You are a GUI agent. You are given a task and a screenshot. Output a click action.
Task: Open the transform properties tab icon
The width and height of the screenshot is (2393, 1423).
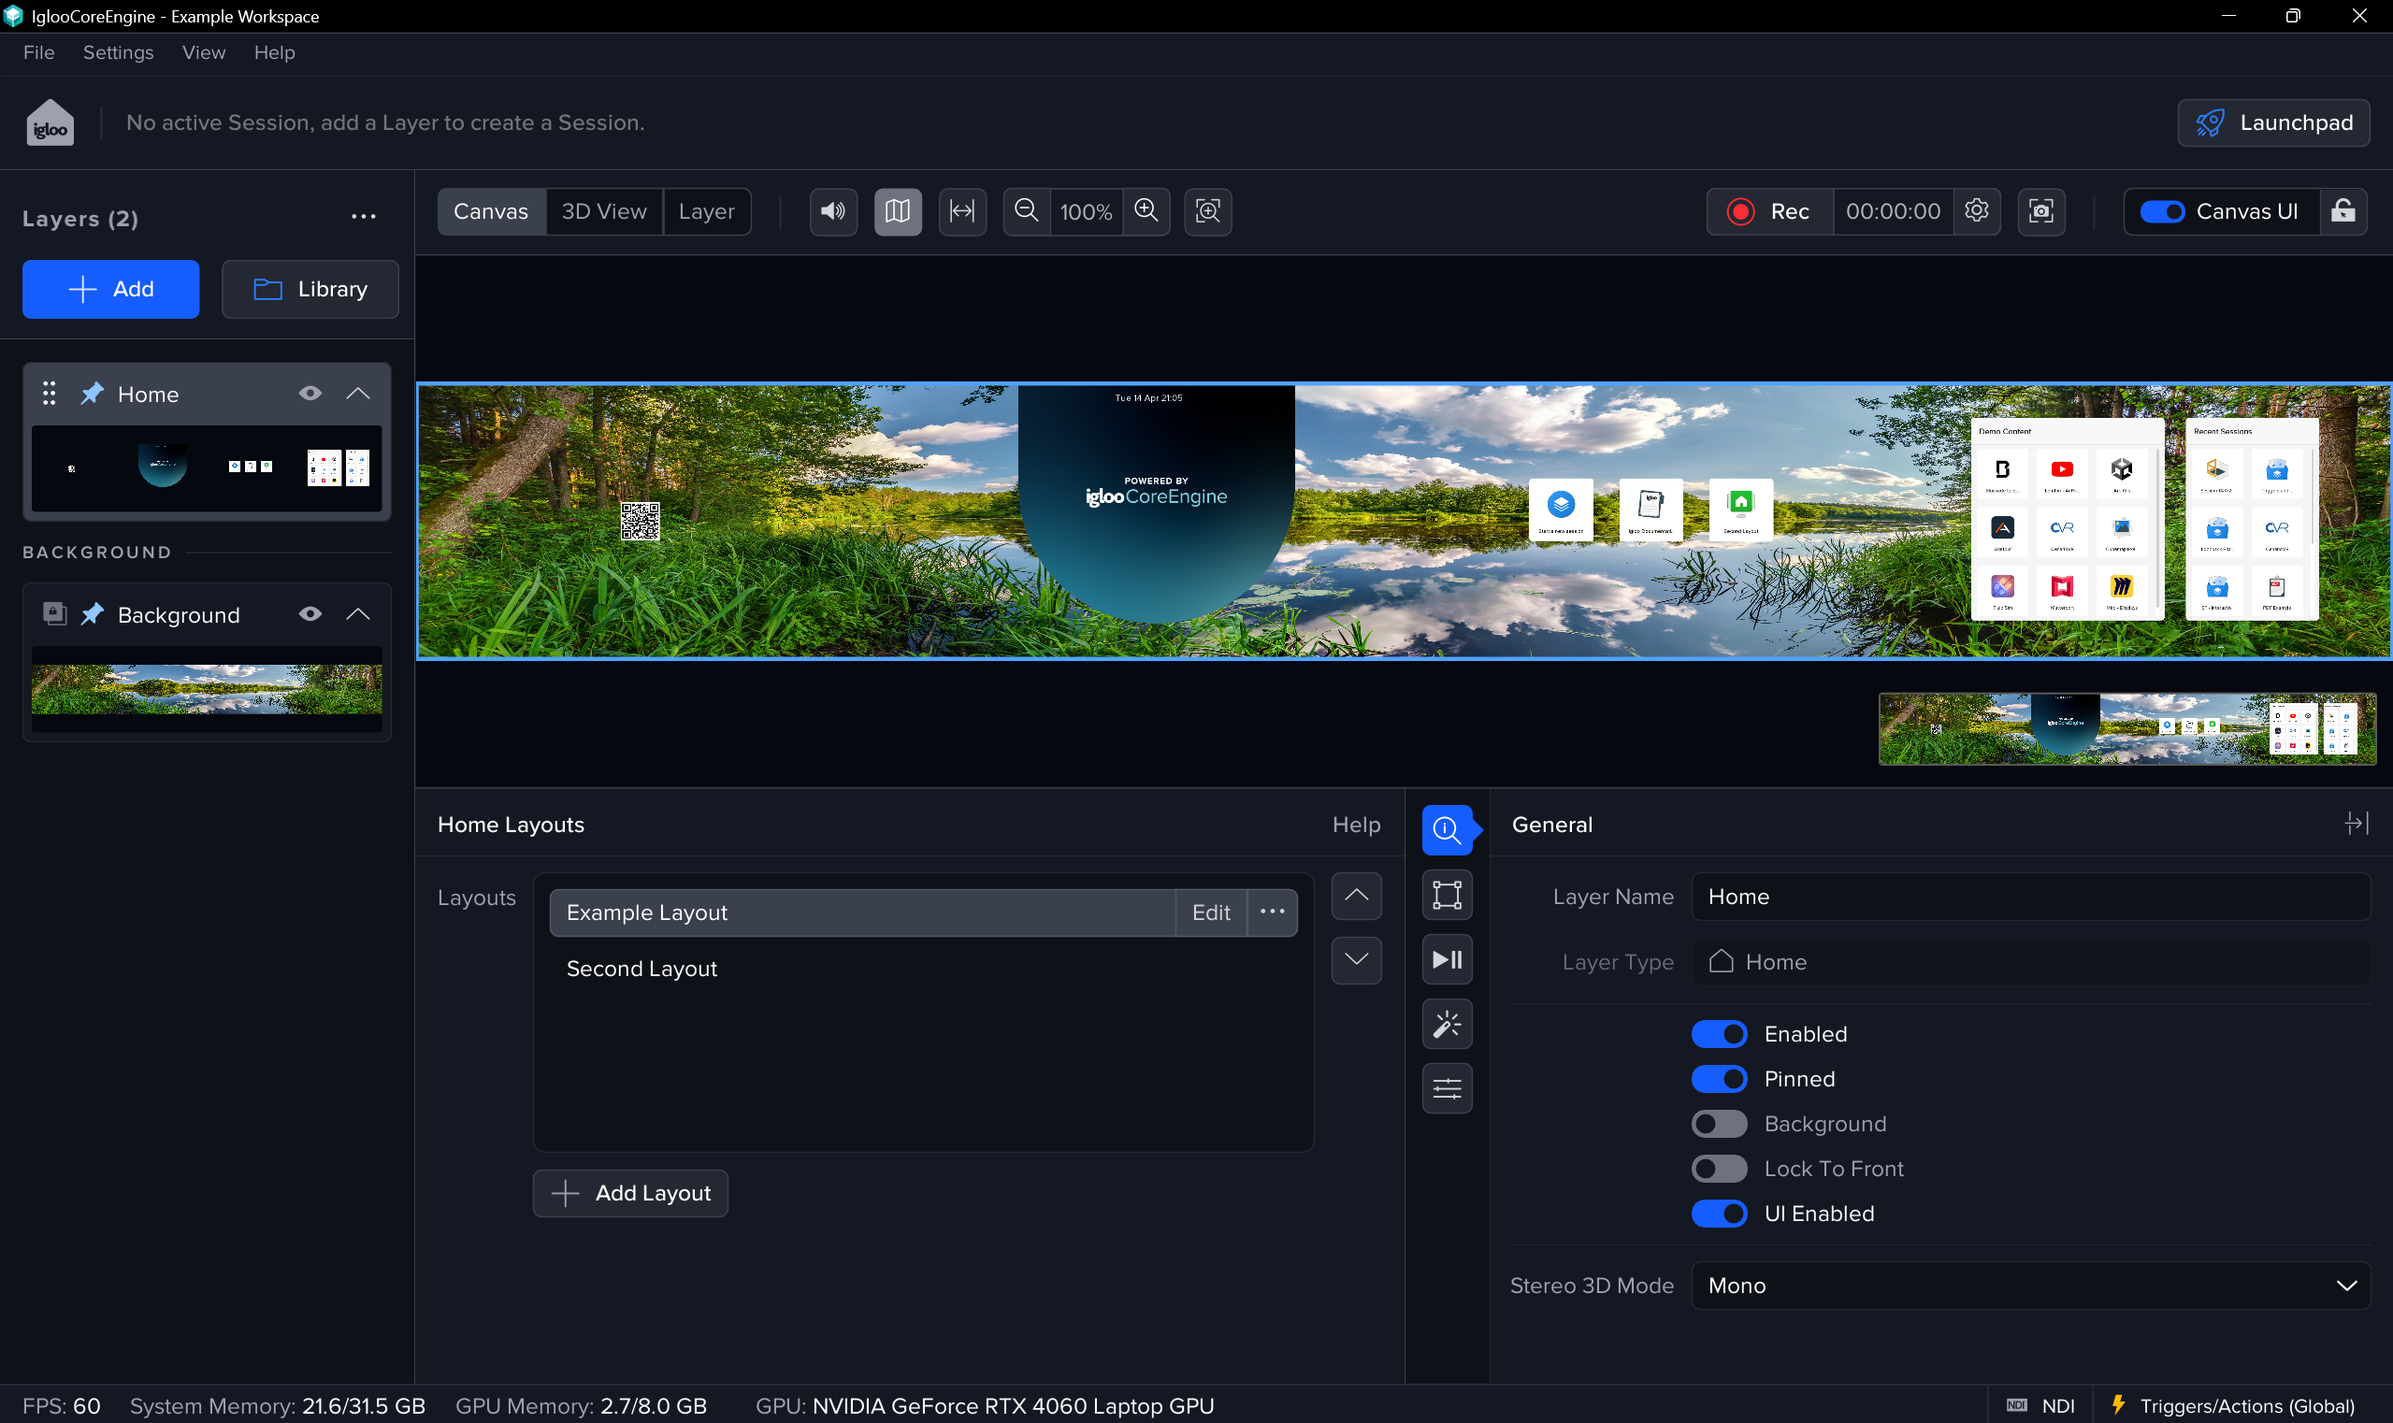1447,895
